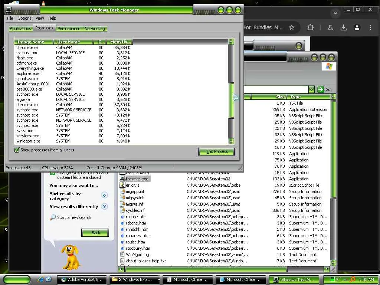Click the process list scroll down arrow
Viewport: 380px width, 285px height.
(x=231, y=141)
